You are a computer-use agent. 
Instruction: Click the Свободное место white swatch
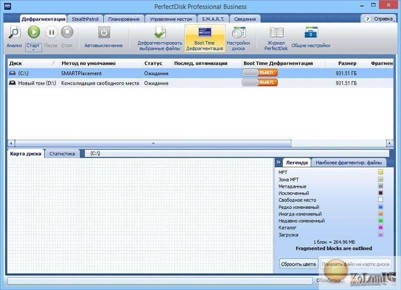(x=380, y=200)
